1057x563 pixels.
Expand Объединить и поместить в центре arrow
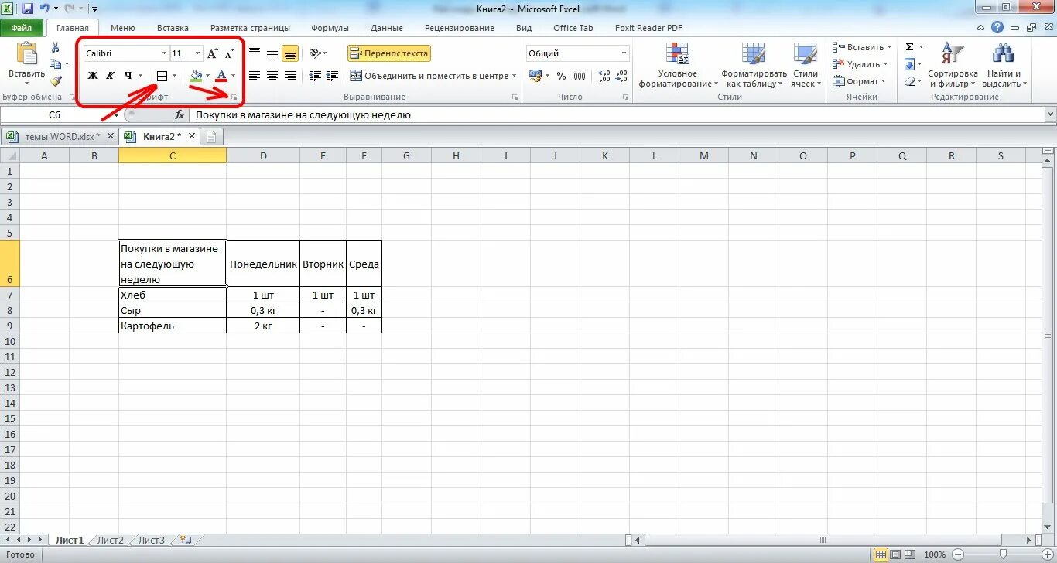click(x=515, y=76)
